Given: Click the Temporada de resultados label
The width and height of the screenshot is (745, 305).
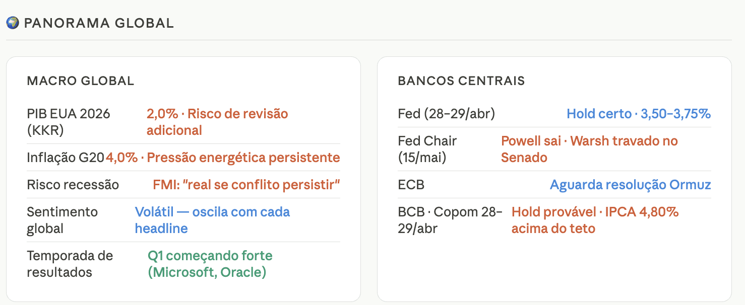Looking at the screenshot, I should pyautogui.click(x=70, y=264).
